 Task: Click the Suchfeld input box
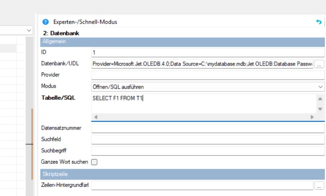(208, 139)
